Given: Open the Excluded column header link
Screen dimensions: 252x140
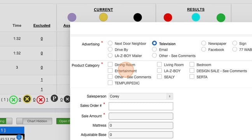Looking at the screenshot, I should [x=42, y=26].
